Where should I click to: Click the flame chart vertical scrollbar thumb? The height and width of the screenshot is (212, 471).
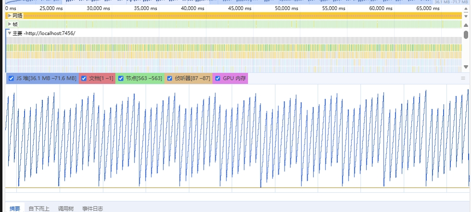pyautogui.click(x=466, y=35)
